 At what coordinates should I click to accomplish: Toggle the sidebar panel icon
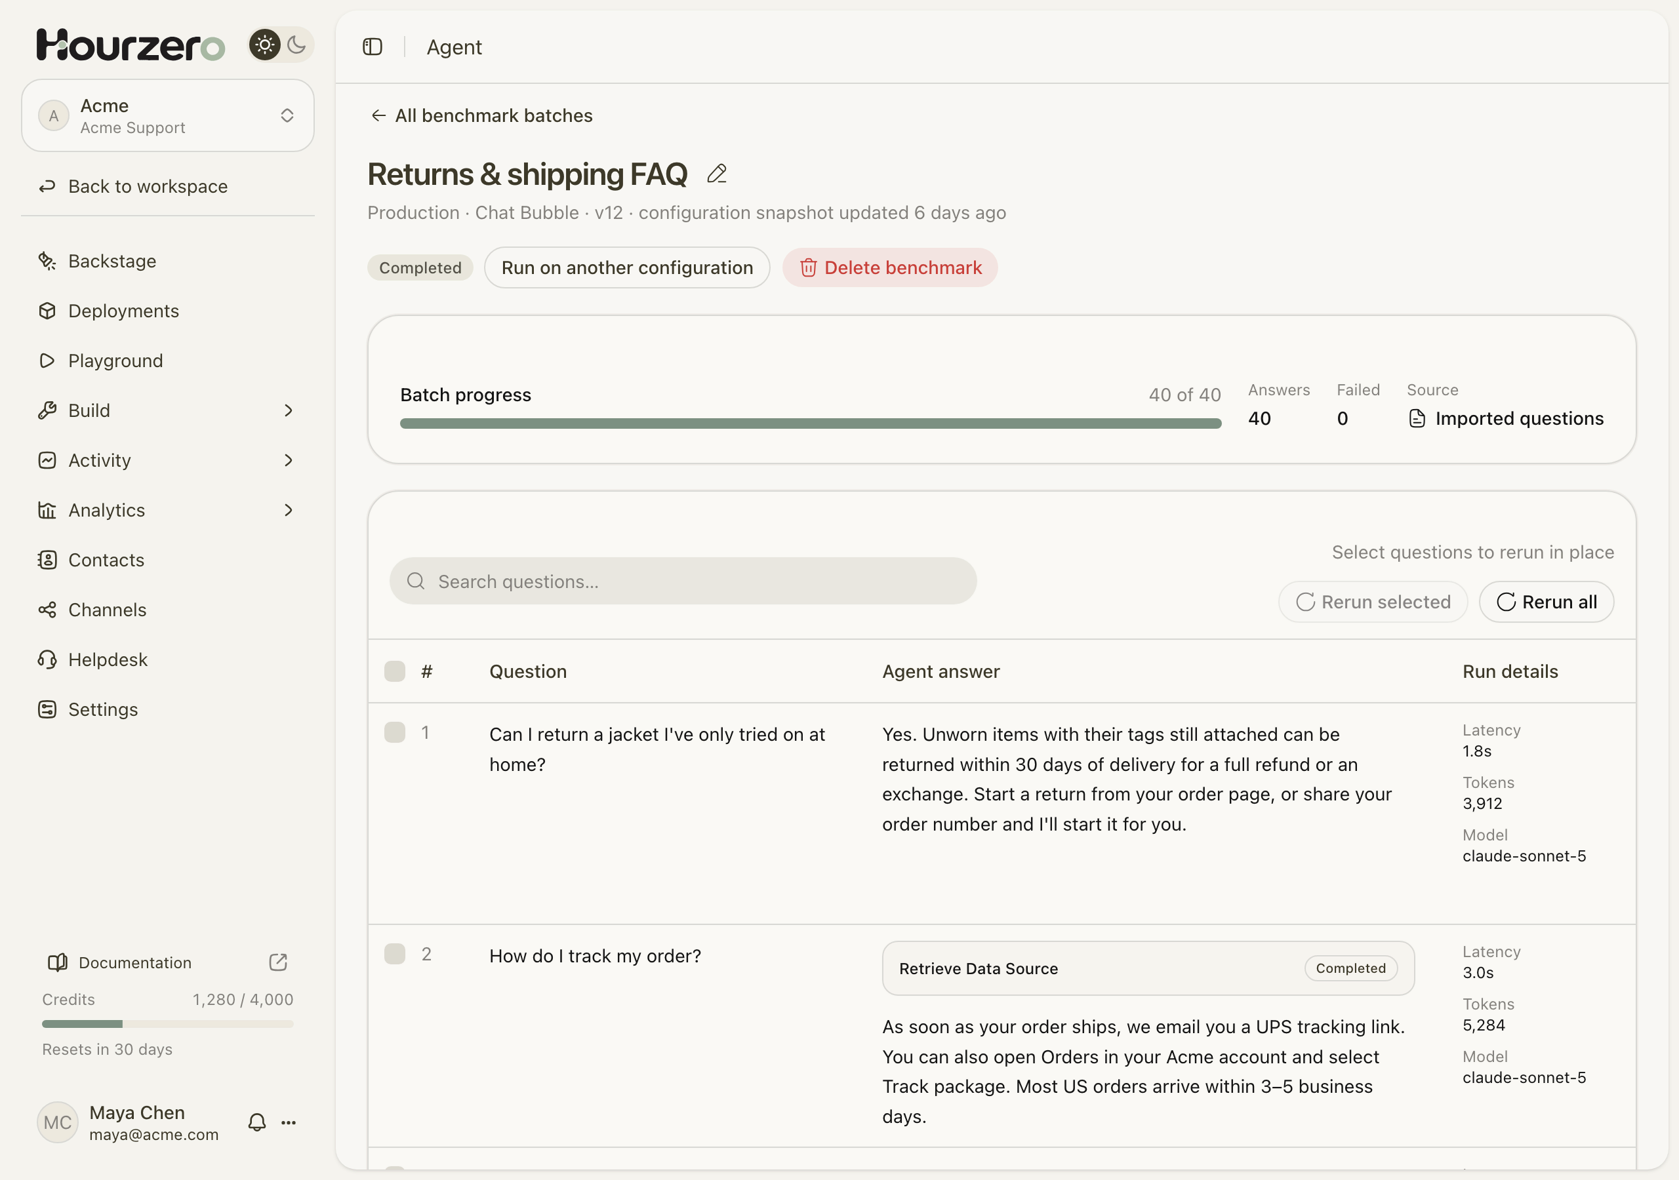(x=373, y=47)
